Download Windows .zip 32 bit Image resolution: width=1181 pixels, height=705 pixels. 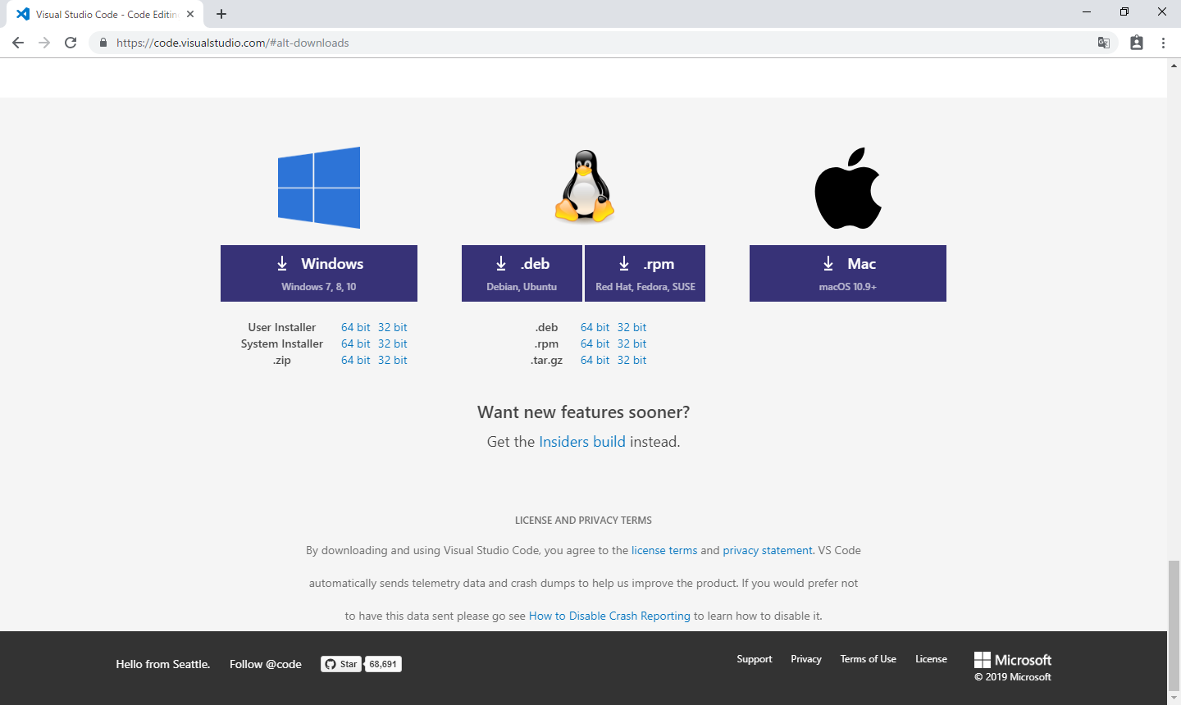(393, 360)
